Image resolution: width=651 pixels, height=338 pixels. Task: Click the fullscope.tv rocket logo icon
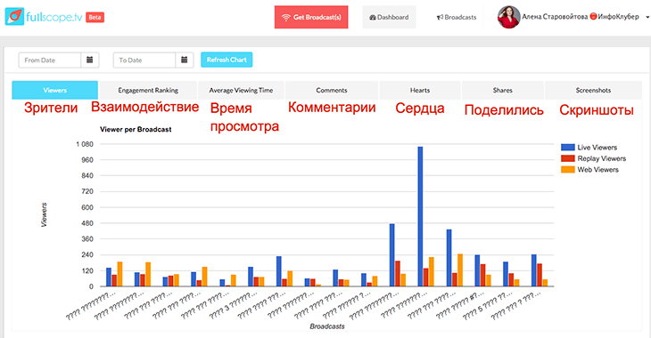14,17
